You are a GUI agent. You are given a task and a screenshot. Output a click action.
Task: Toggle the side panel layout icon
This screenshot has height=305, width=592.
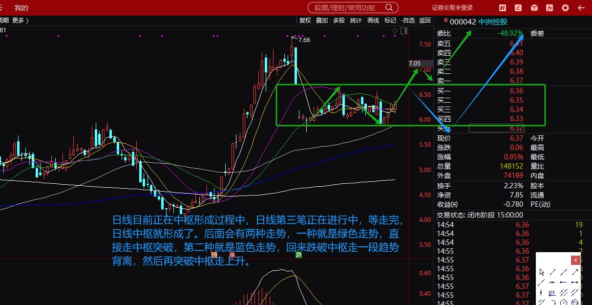(x=403, y=31)
